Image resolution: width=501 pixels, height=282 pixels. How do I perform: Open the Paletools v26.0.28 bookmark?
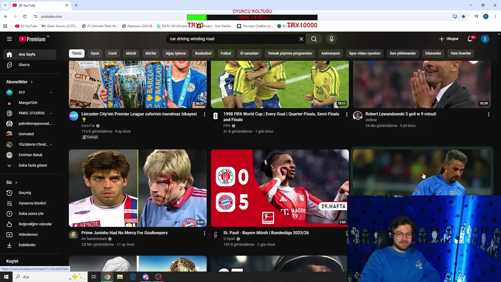click(137, 26)
